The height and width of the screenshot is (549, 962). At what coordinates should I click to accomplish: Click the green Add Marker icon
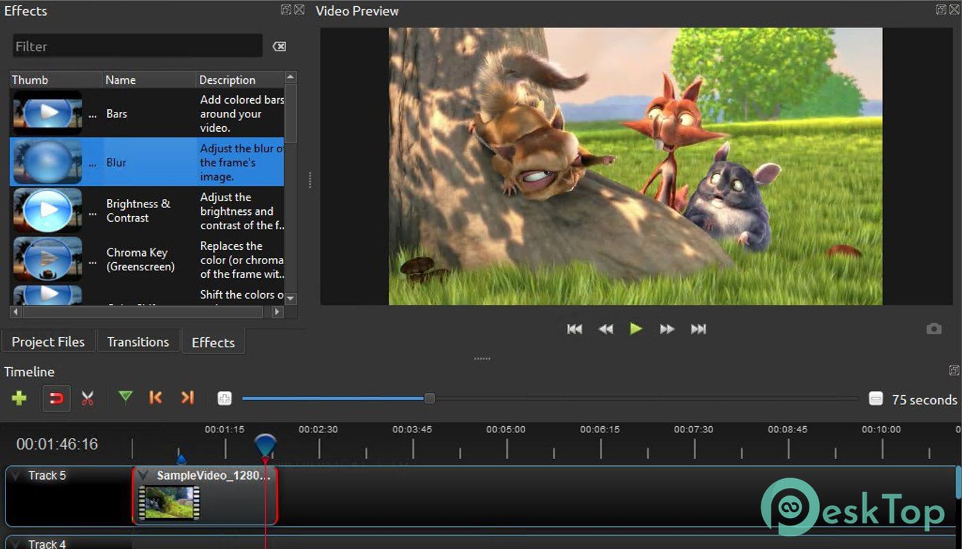pos(125,397)
